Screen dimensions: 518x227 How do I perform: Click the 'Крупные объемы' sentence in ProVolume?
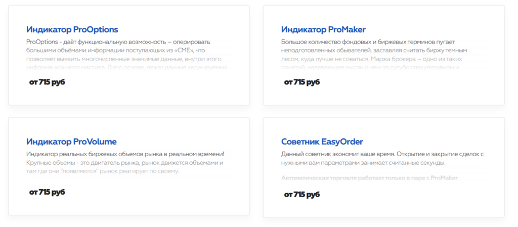124,163
